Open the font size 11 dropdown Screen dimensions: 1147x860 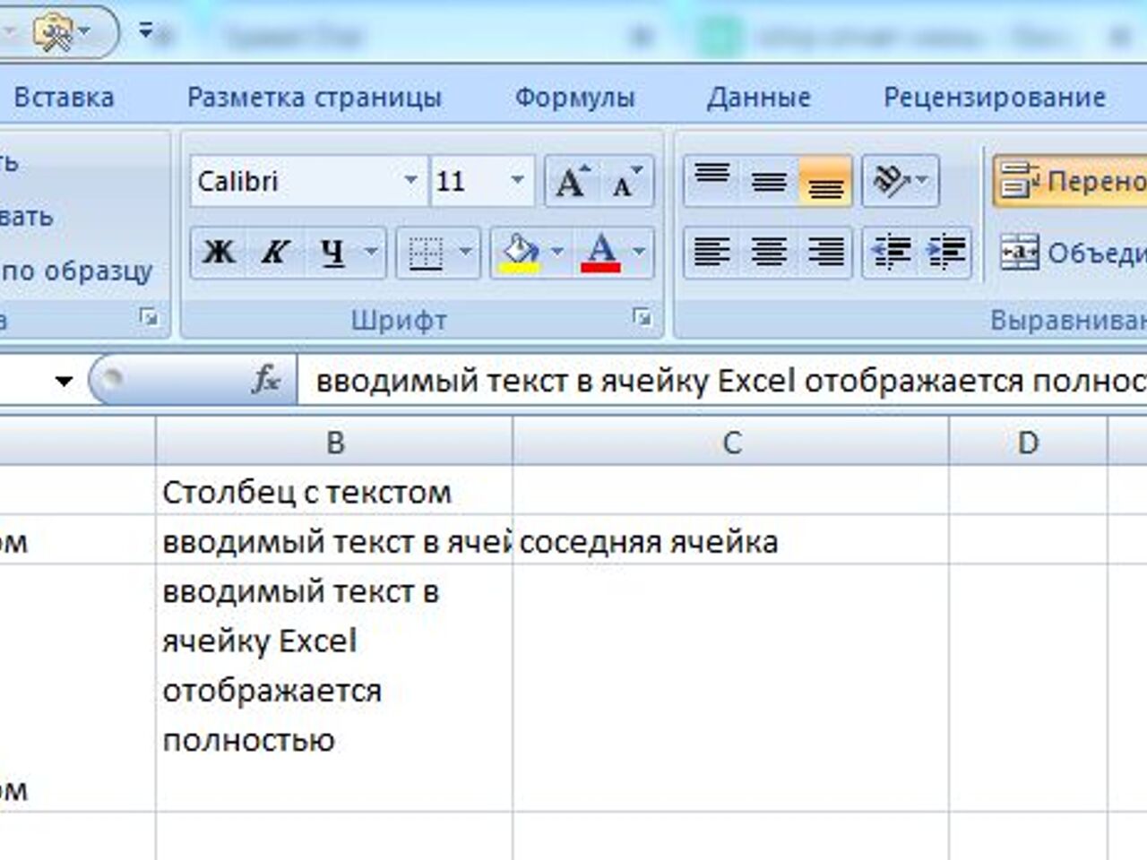(x=515, y=182)
